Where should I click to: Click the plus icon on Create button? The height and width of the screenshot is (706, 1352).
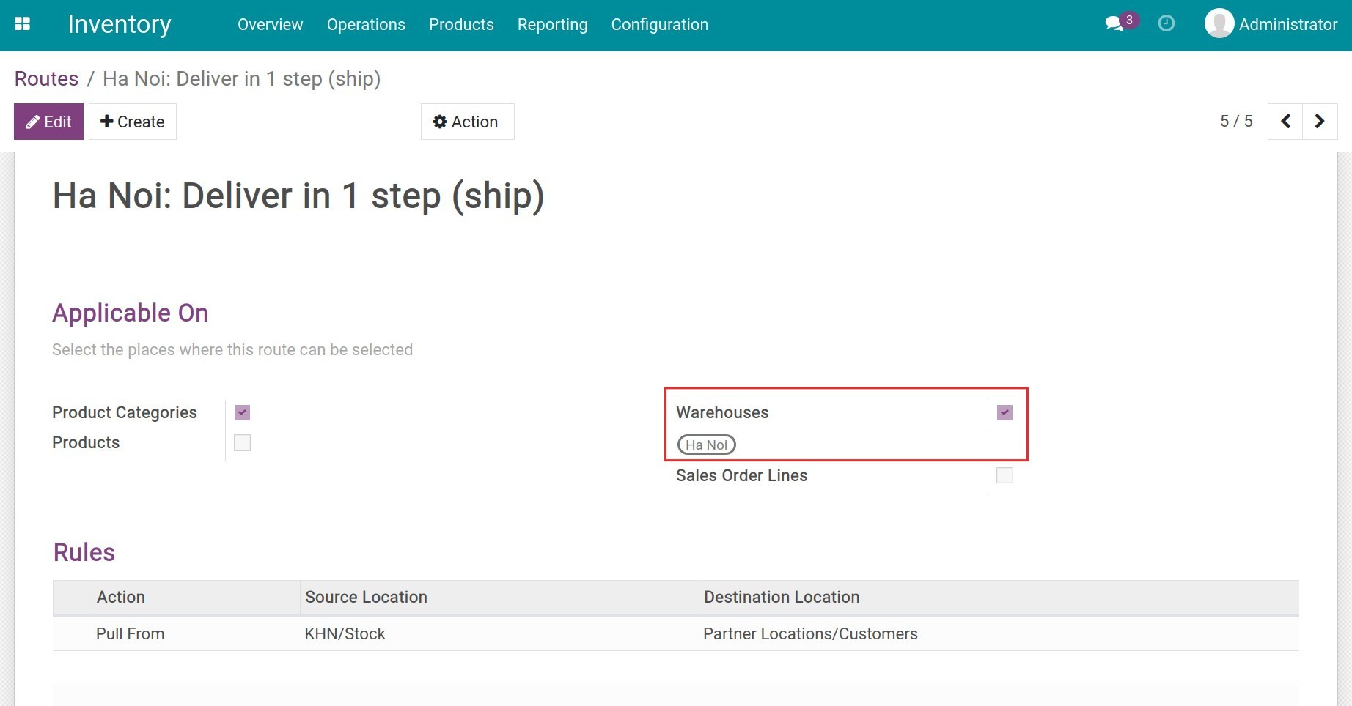point(107,121)
